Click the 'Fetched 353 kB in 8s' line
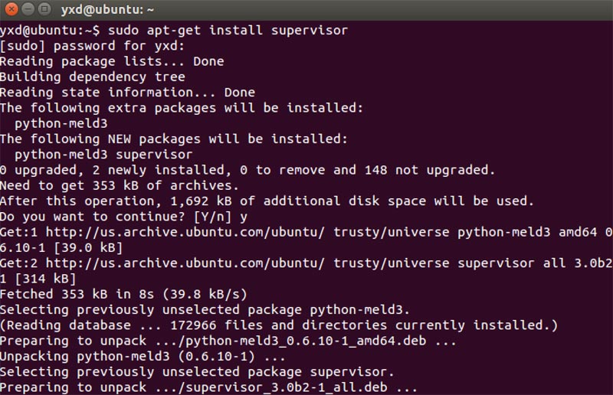 pos(123,294)
